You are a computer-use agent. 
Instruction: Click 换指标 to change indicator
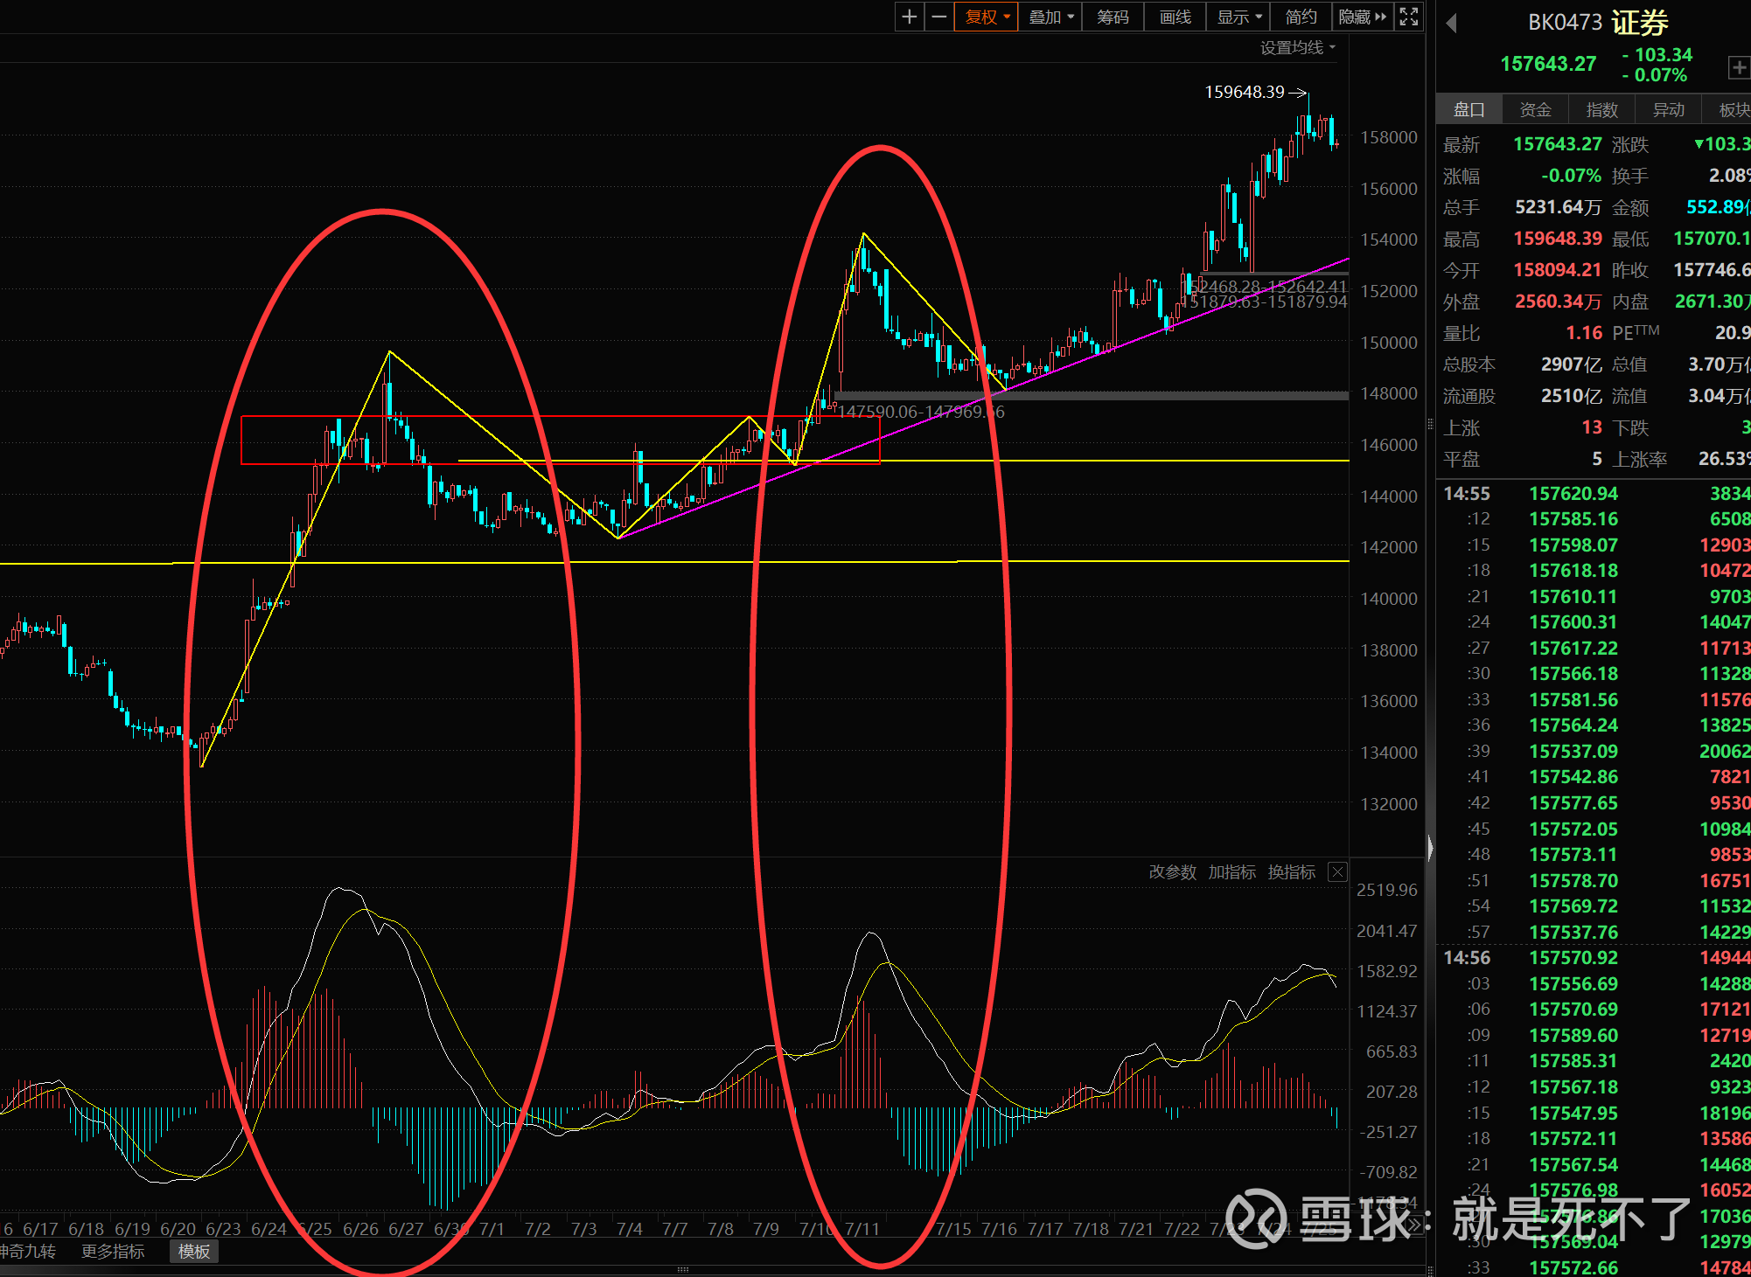[x=1291, y=872]
